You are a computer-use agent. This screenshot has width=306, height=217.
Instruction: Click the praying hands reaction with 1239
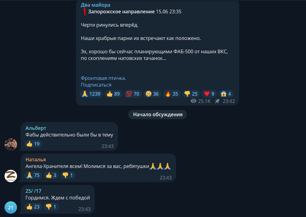(91, 94)
